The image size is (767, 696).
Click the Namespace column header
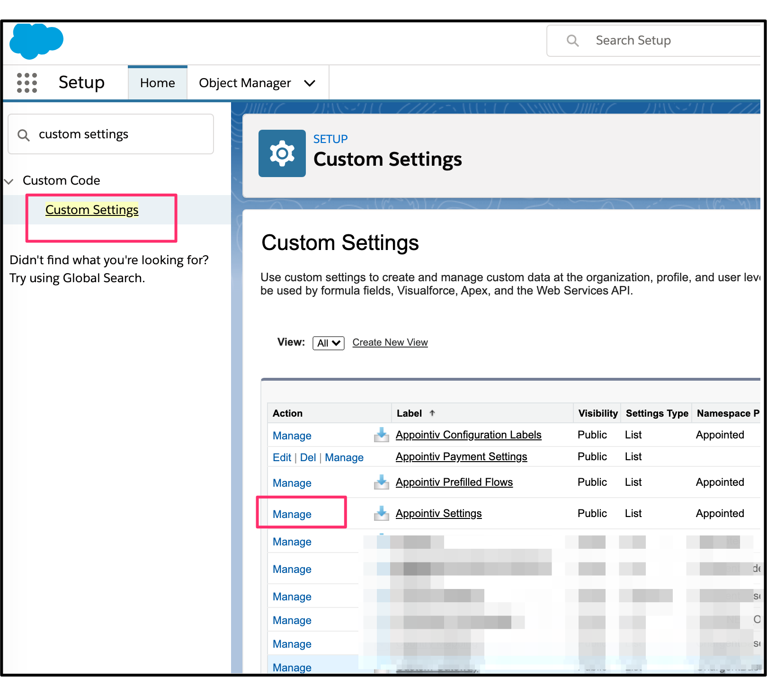727,413
